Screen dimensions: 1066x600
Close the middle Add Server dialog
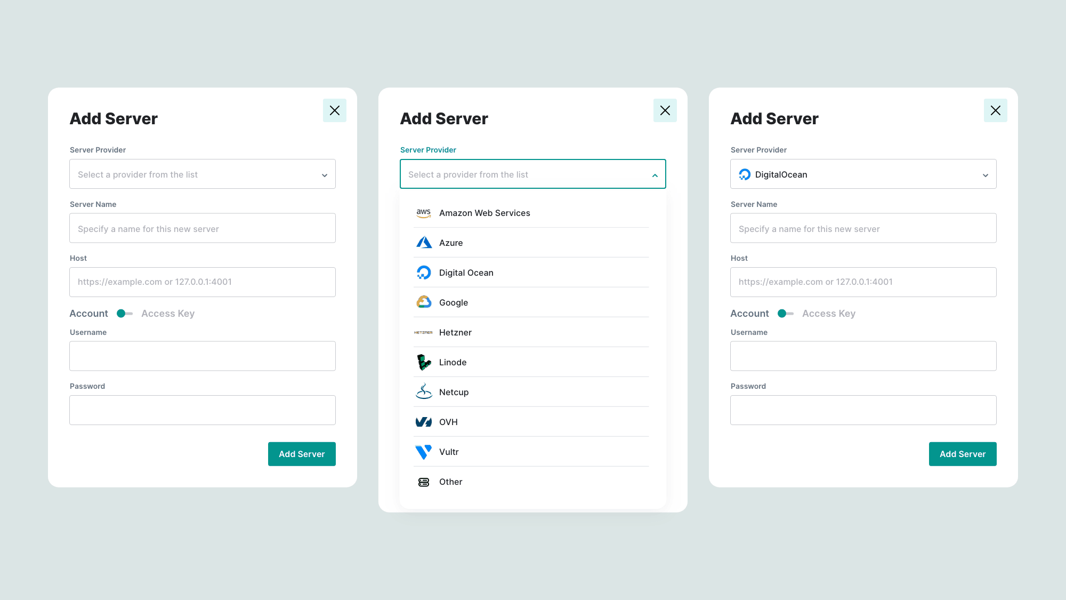pos(665,110)
